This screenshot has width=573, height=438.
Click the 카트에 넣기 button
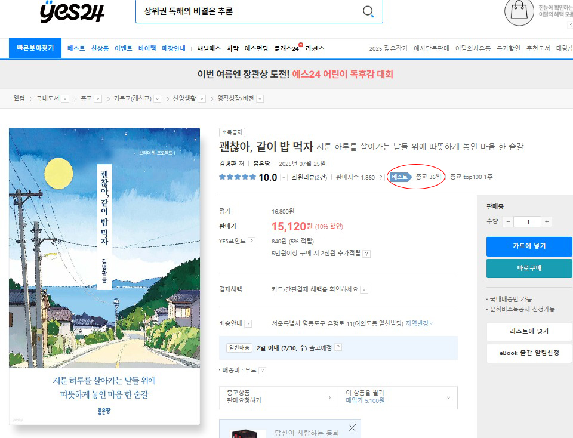click(x=529, y=246)
